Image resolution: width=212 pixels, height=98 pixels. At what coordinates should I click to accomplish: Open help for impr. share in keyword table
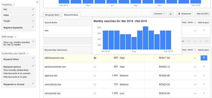(195, 50)
